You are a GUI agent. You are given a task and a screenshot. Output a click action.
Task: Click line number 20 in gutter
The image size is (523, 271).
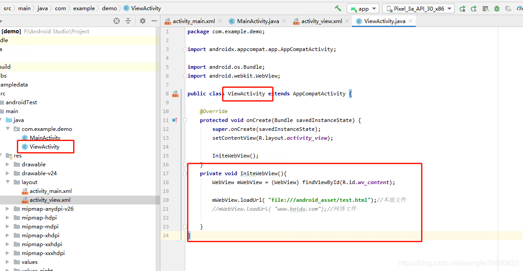point(166,200)
